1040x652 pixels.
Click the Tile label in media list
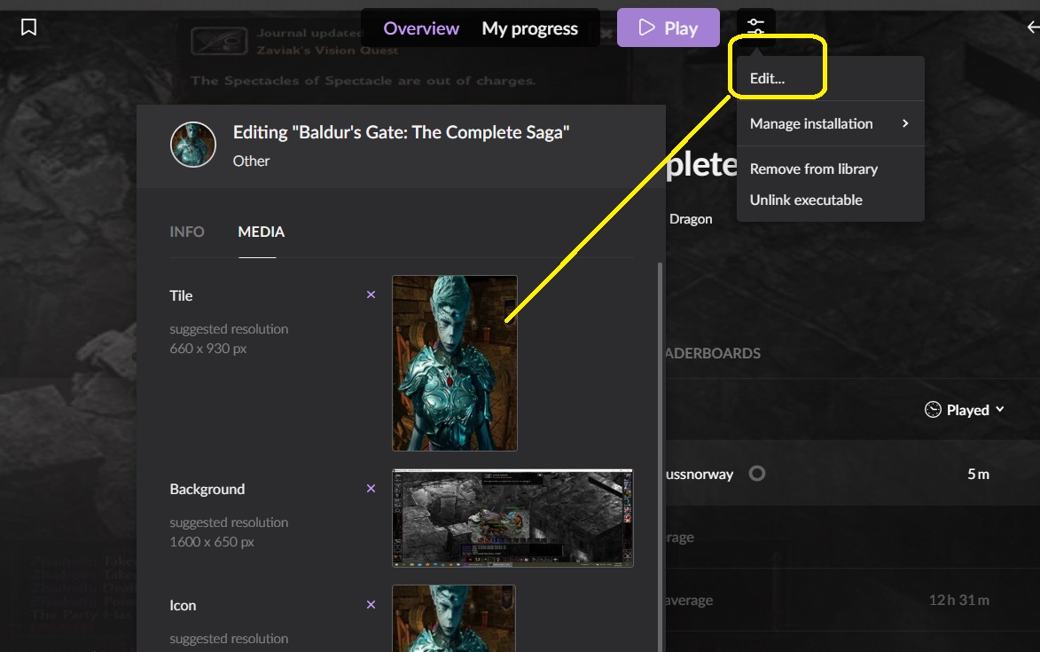point(181,295)
